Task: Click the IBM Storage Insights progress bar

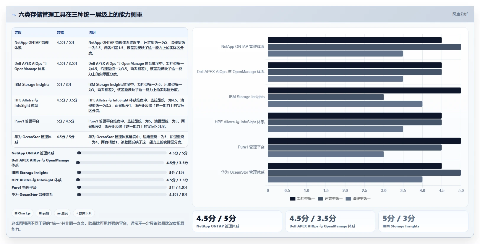Action: pos(121,172)
